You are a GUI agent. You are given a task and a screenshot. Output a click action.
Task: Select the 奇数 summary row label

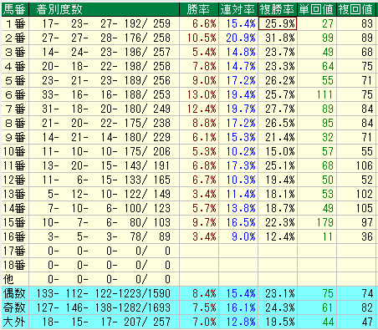(x=15, y=307)
